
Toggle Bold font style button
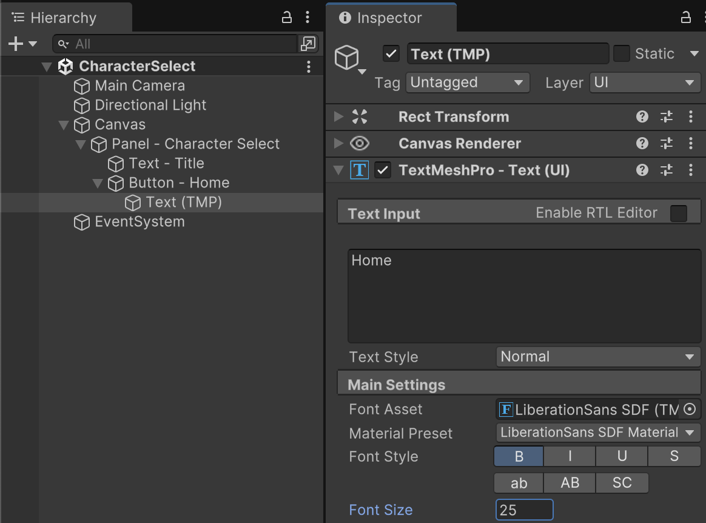[519, 457]
